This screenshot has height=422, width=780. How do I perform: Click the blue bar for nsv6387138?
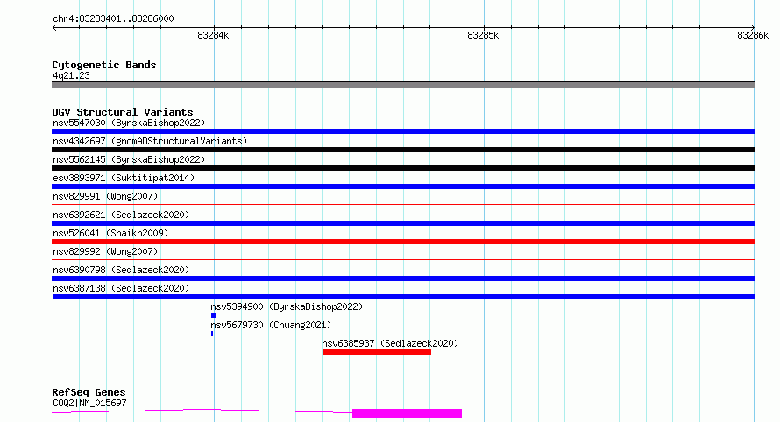click(x=403, y=297)
